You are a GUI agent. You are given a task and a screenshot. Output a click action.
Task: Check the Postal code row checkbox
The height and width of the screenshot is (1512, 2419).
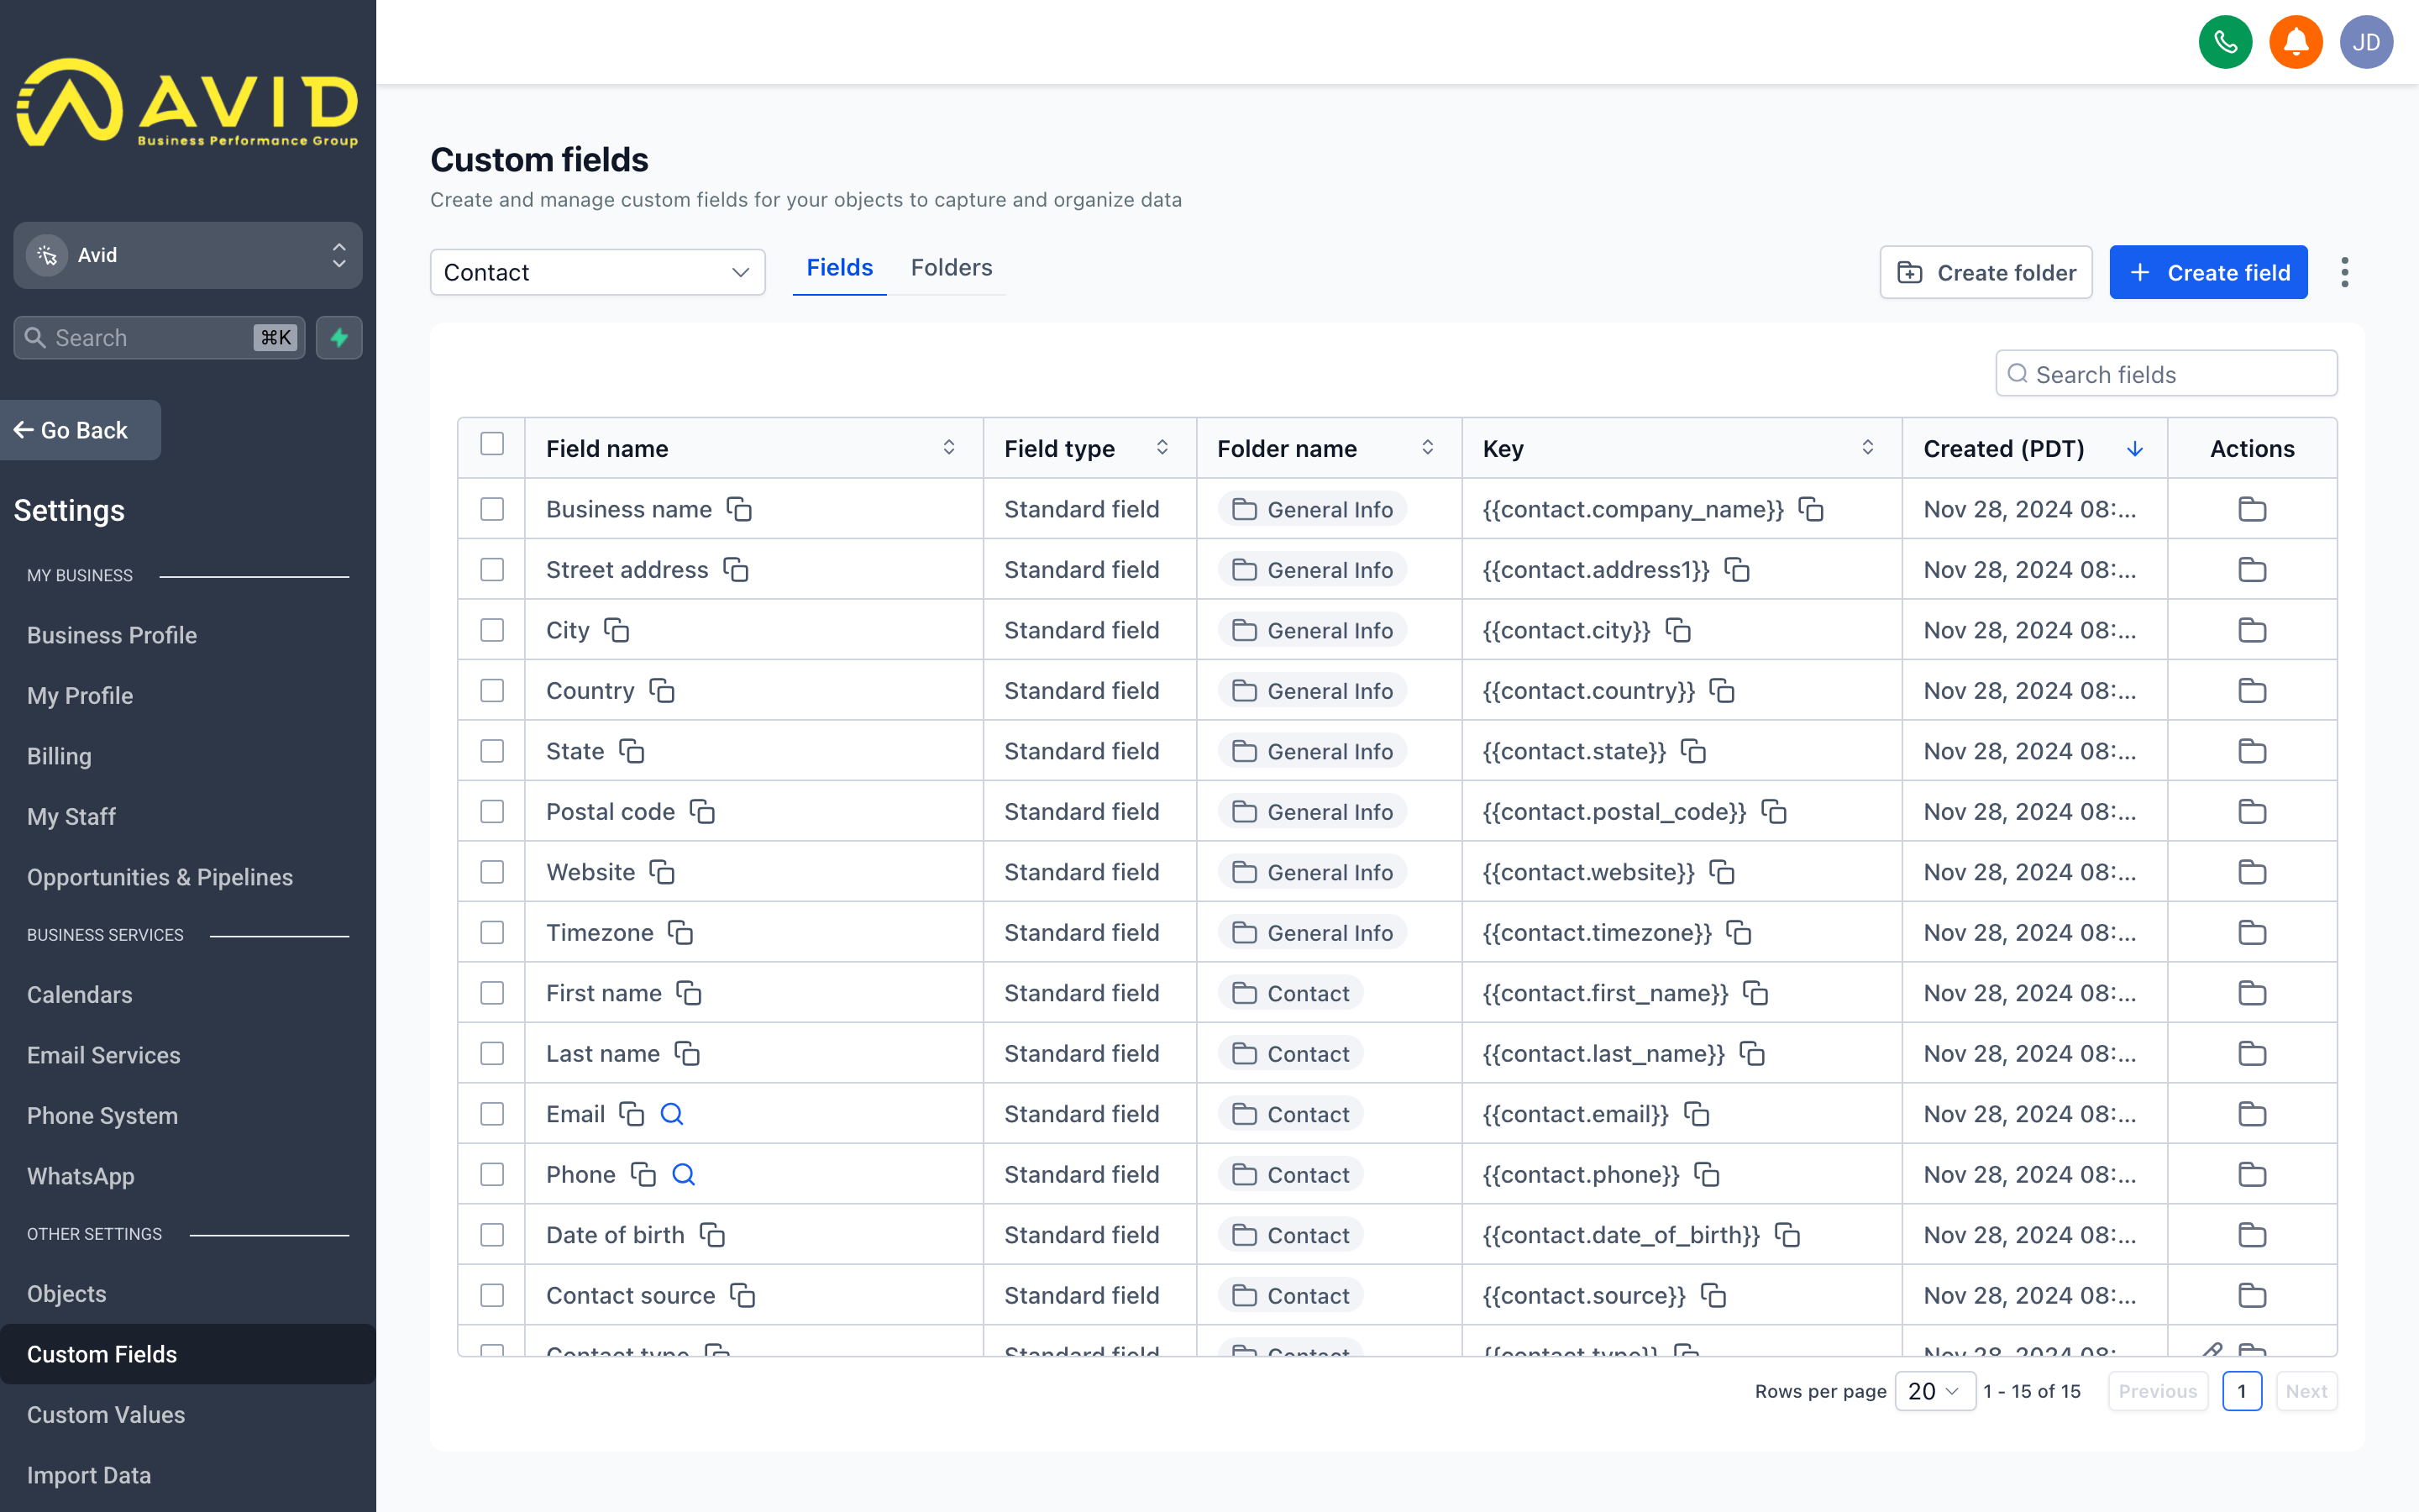pyautogui.click(x=492, y=812)
